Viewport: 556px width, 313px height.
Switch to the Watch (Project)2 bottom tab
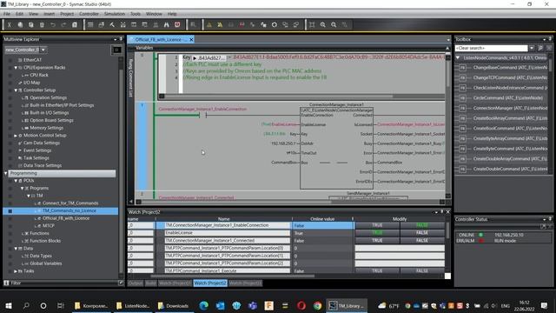210,283
